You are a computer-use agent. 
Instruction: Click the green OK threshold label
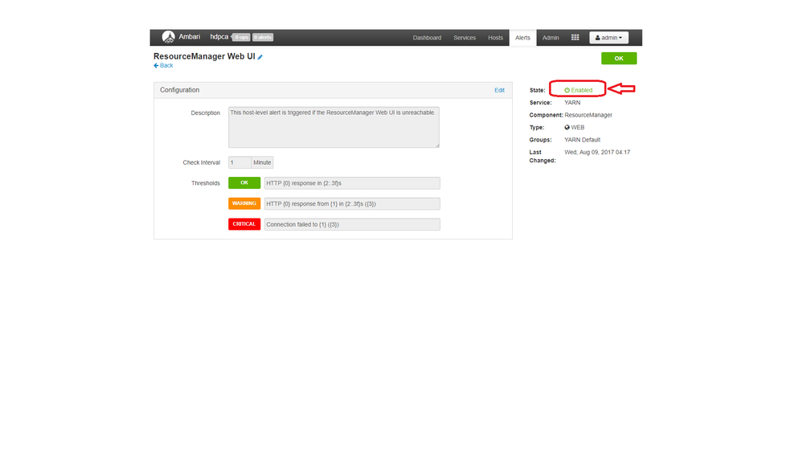(244, 183)
